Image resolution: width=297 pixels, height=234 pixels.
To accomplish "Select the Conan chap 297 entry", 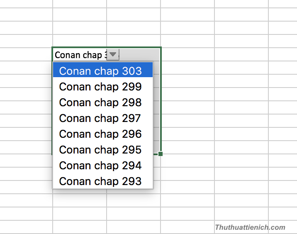I will coord(100,118).
